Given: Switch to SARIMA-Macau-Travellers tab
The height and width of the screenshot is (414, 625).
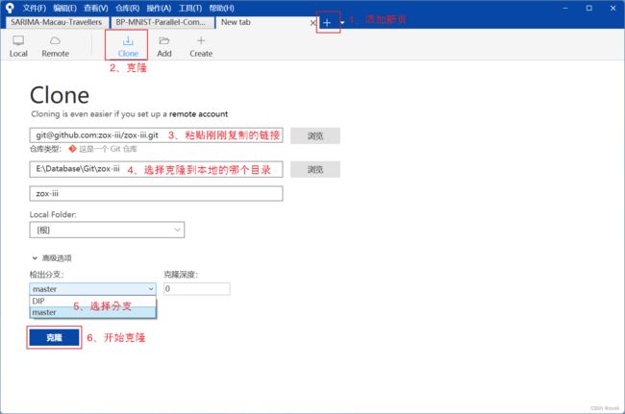Looking at the screenshot, I should tap(56, 22).
